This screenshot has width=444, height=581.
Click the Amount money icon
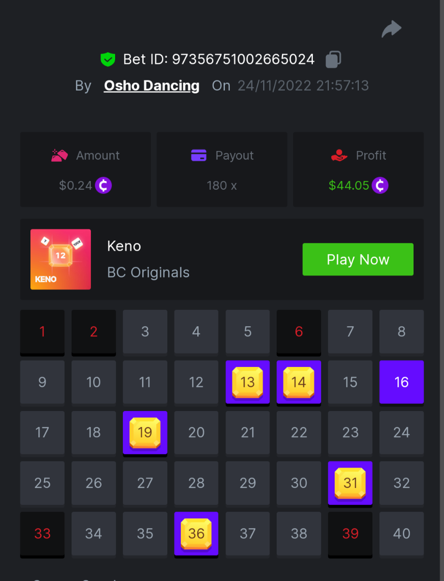pos(59,155)
